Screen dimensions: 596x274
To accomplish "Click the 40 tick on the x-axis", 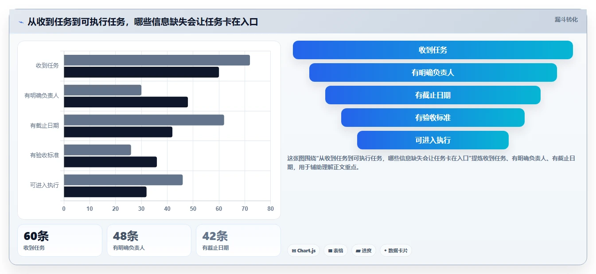I will (x=167, y=209).
